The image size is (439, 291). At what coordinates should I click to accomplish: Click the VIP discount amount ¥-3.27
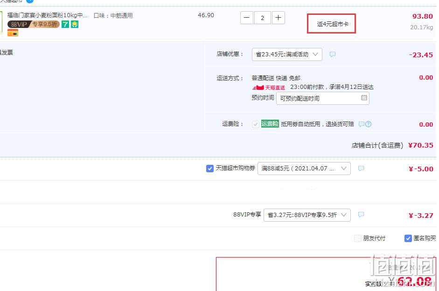click(x=421, y=216)
